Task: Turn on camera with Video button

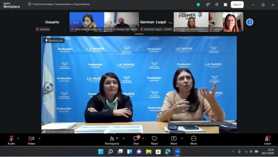Action: click(x=32, y=140)
